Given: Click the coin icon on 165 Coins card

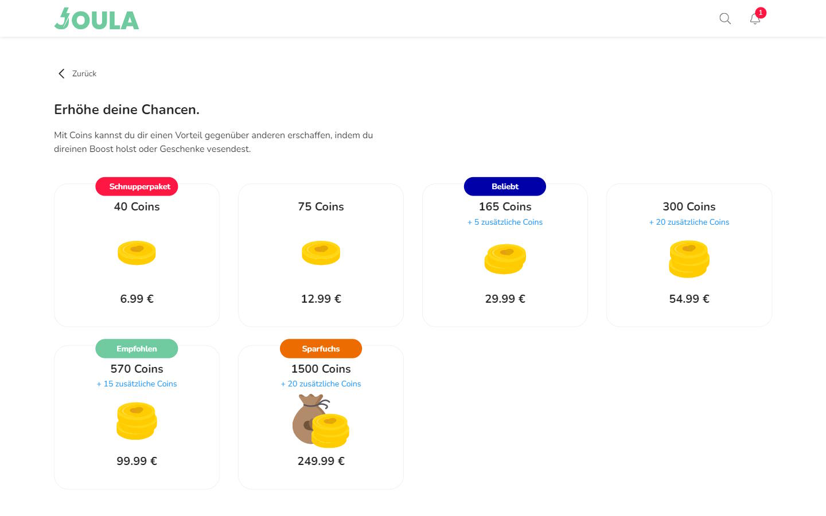Looking at the screenshot, I should (505, 259).
